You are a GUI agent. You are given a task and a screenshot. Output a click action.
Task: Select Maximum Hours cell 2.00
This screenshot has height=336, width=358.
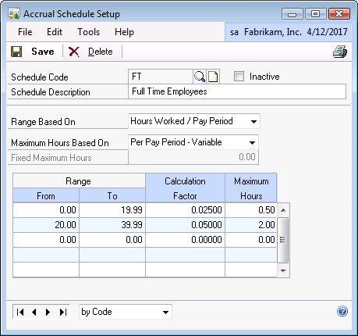[251, 225]
